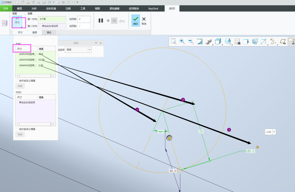Click the refit zoom-to-fit icon
The height and width of the screenshot is (192, 295).
click(x=173, y=41)
